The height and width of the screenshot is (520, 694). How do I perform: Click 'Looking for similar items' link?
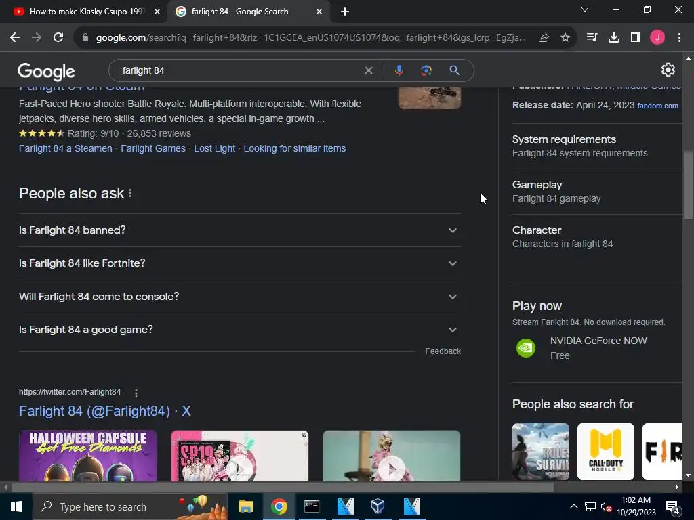point(295,148)
